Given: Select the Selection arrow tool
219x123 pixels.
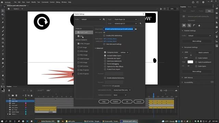Looking at the screenshot, I should point(3,11).
